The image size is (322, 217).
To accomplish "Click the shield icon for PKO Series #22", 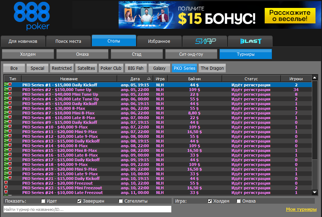I will click(x=6, y=183).
